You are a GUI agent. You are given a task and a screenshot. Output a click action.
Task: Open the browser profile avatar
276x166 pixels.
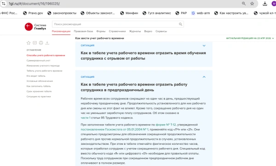[274, 4]
